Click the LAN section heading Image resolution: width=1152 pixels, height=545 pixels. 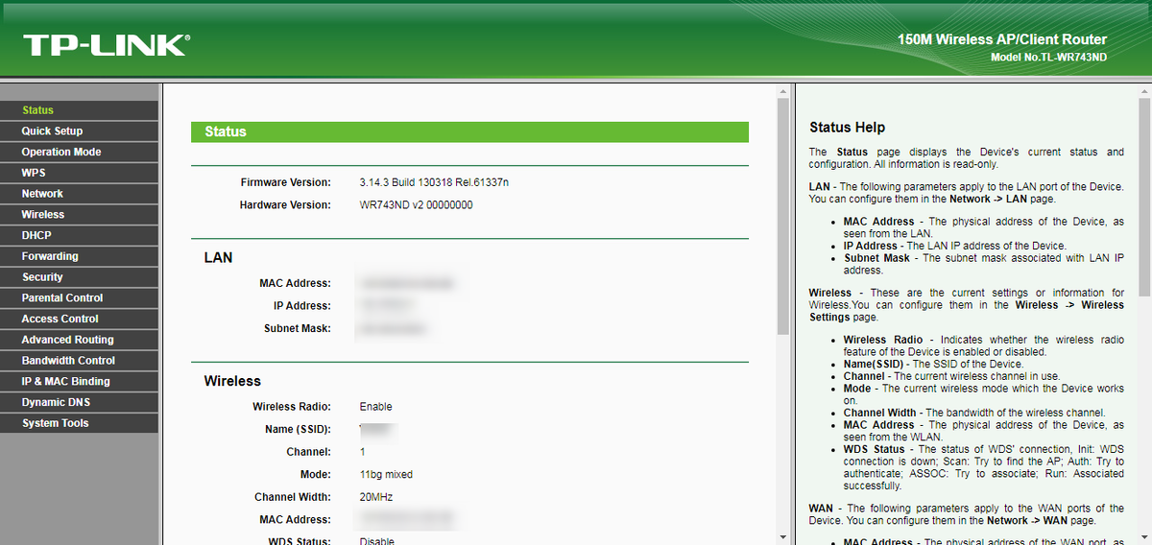[x=218, y=258]
